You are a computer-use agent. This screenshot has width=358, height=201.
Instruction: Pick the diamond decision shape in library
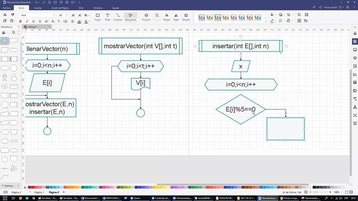4,41
